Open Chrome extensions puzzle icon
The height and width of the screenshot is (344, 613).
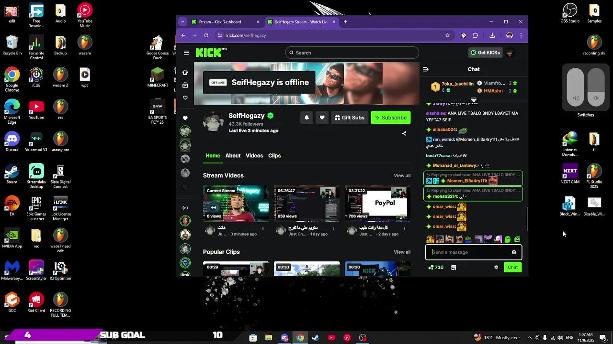(x=475, y=35)
